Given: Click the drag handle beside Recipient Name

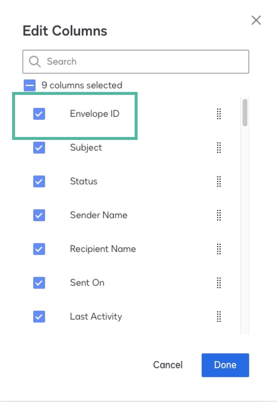Looking at the screenshot, I should (219, 249).
